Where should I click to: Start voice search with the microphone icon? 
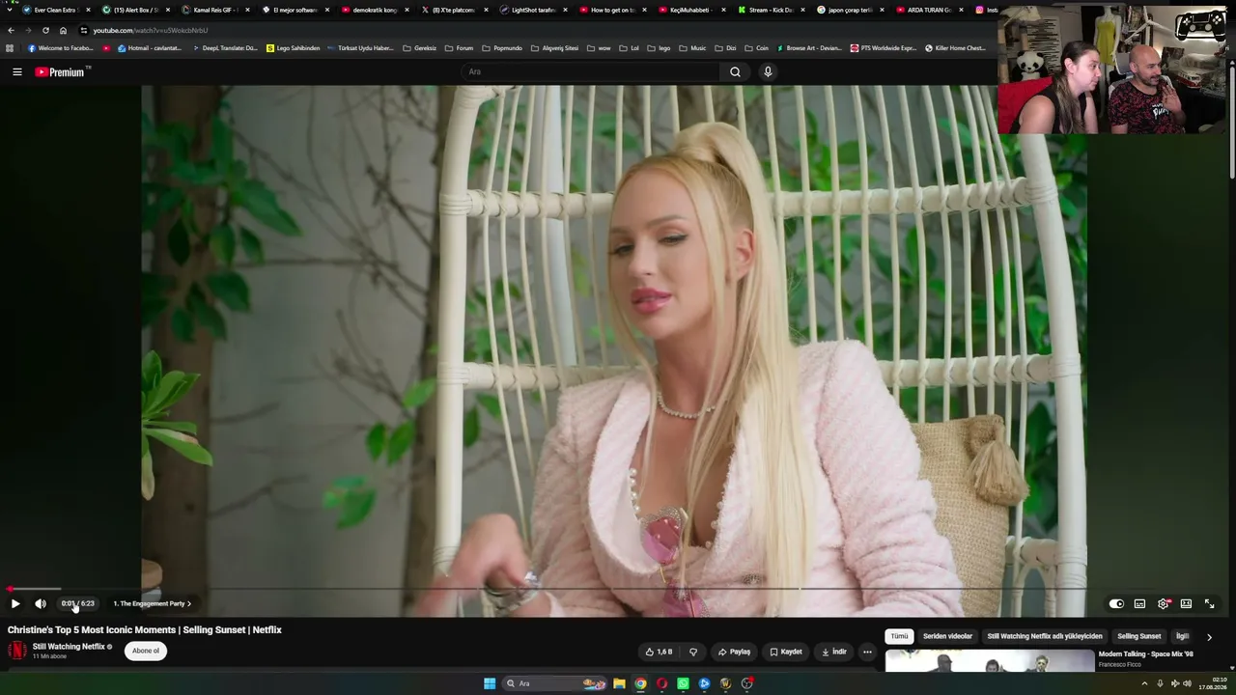(x=768, y=71)
